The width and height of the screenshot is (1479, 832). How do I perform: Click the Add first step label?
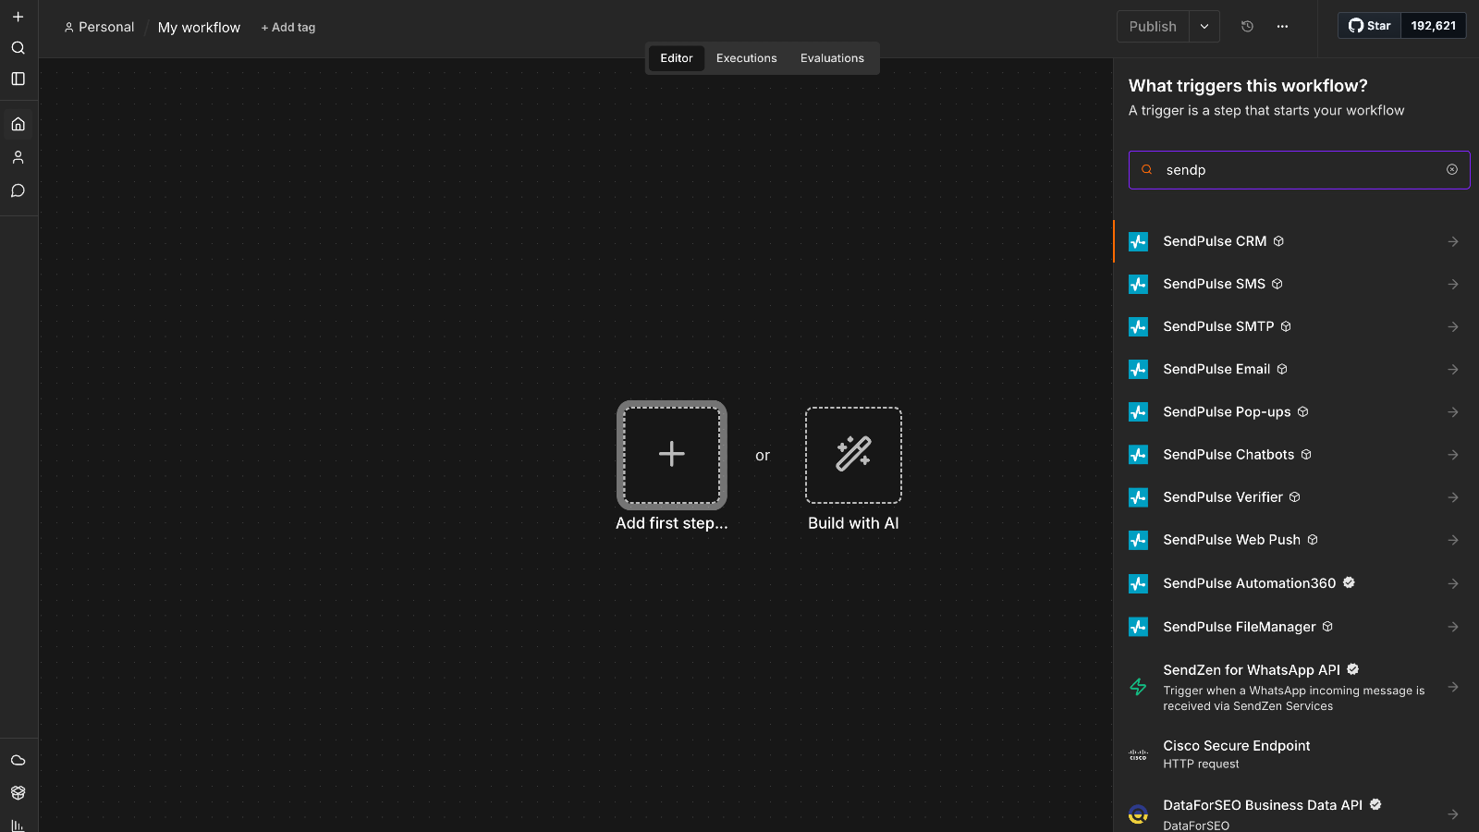(x=672, y=523)
